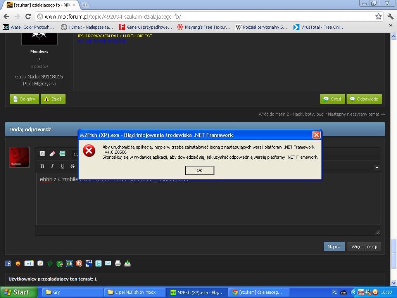
Task: Toggle Bold formatting in reply editor
Action: [42, 166]
